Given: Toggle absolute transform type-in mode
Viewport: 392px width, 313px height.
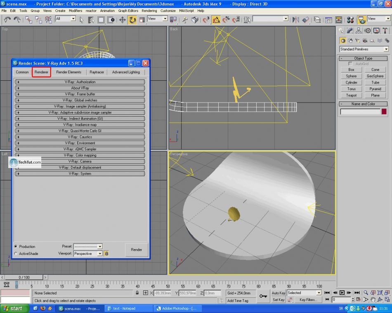Looking at the screenshot, I should click(146, 293).
